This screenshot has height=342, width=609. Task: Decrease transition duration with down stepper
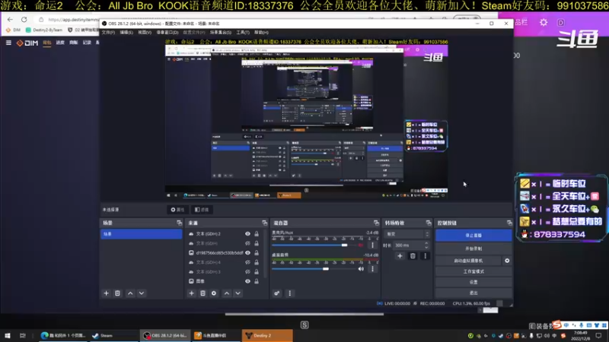coord(426,247)
